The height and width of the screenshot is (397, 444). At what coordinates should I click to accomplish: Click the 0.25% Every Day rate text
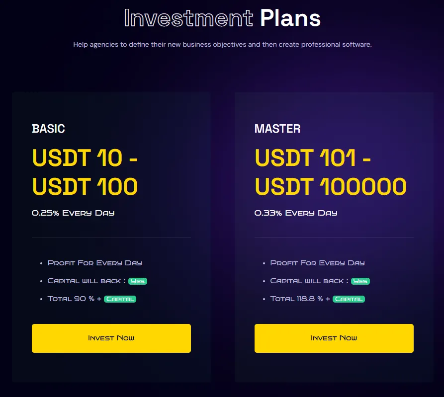pyautogui.click(x=73, y=213)
